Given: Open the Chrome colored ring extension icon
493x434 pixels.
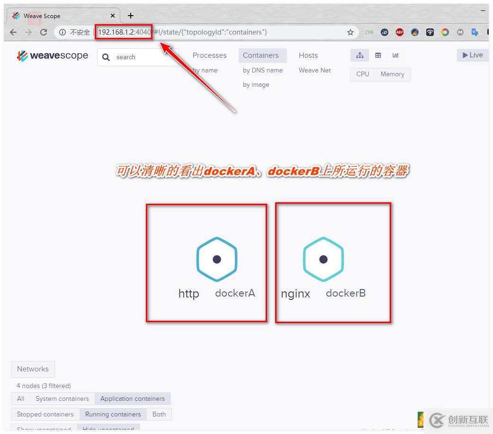Looking at the screenshot, I should tap(445, 32).
